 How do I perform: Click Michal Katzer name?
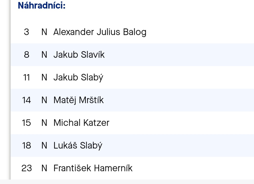coord(81,123)
